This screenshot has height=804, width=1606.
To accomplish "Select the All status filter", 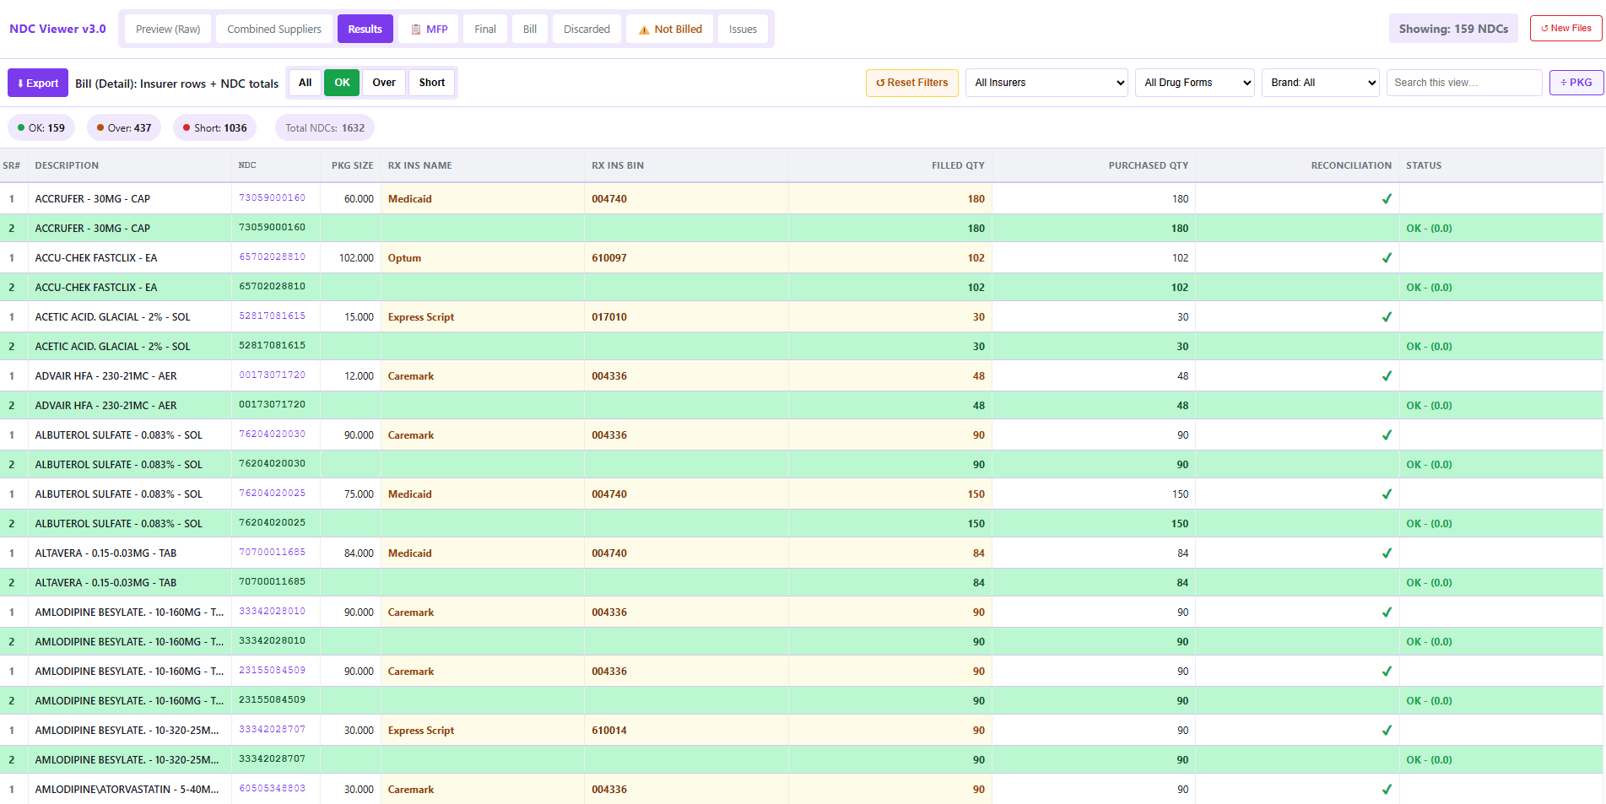I will pyautogui.click(x=306, y=83).
